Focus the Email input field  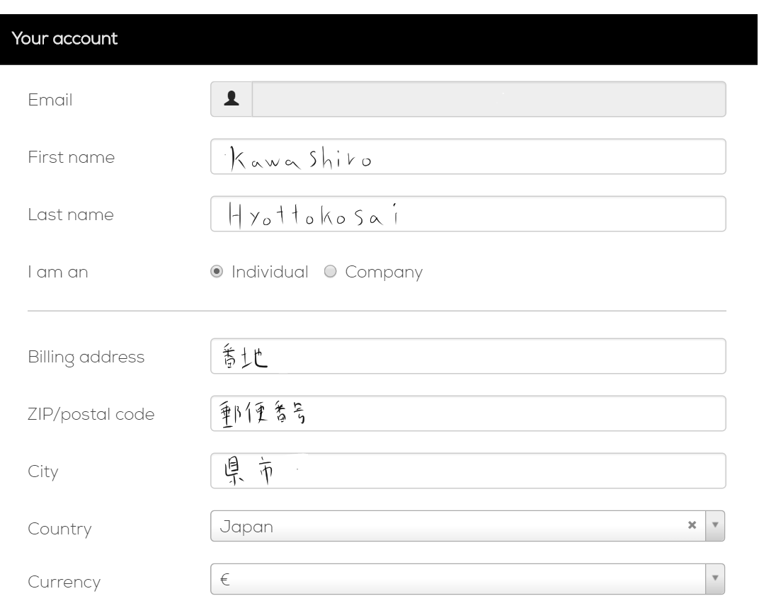coord(489,99)
